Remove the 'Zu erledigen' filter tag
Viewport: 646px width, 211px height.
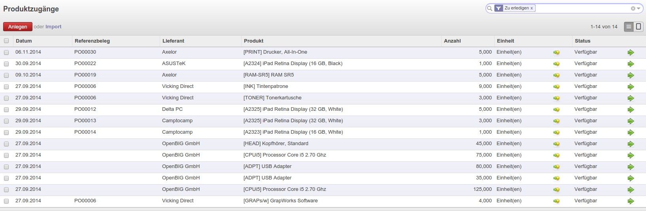click(532, 8)
